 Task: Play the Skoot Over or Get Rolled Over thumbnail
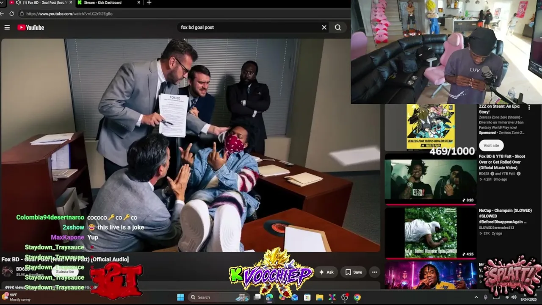[430, 180]
